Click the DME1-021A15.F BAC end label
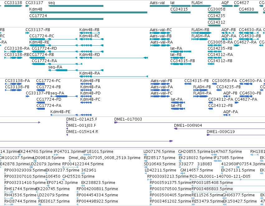The image size is (265, 206). tap(82, 119)
